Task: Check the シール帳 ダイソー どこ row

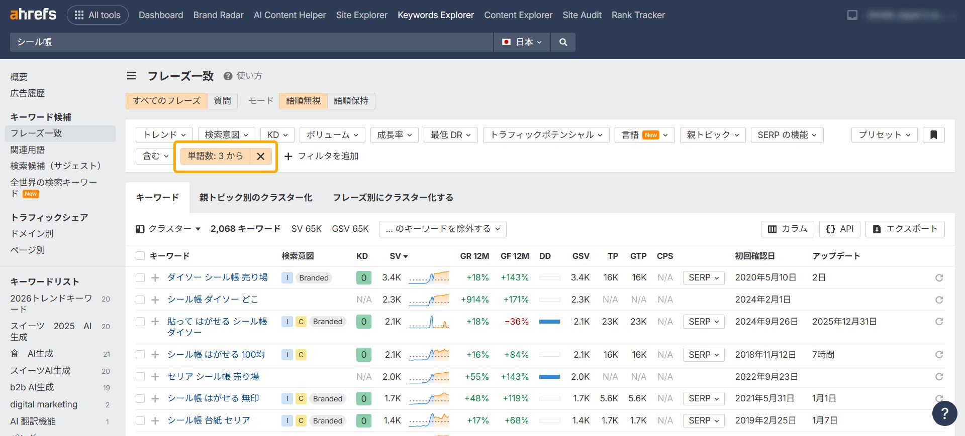Action: (x=140, y=300)
